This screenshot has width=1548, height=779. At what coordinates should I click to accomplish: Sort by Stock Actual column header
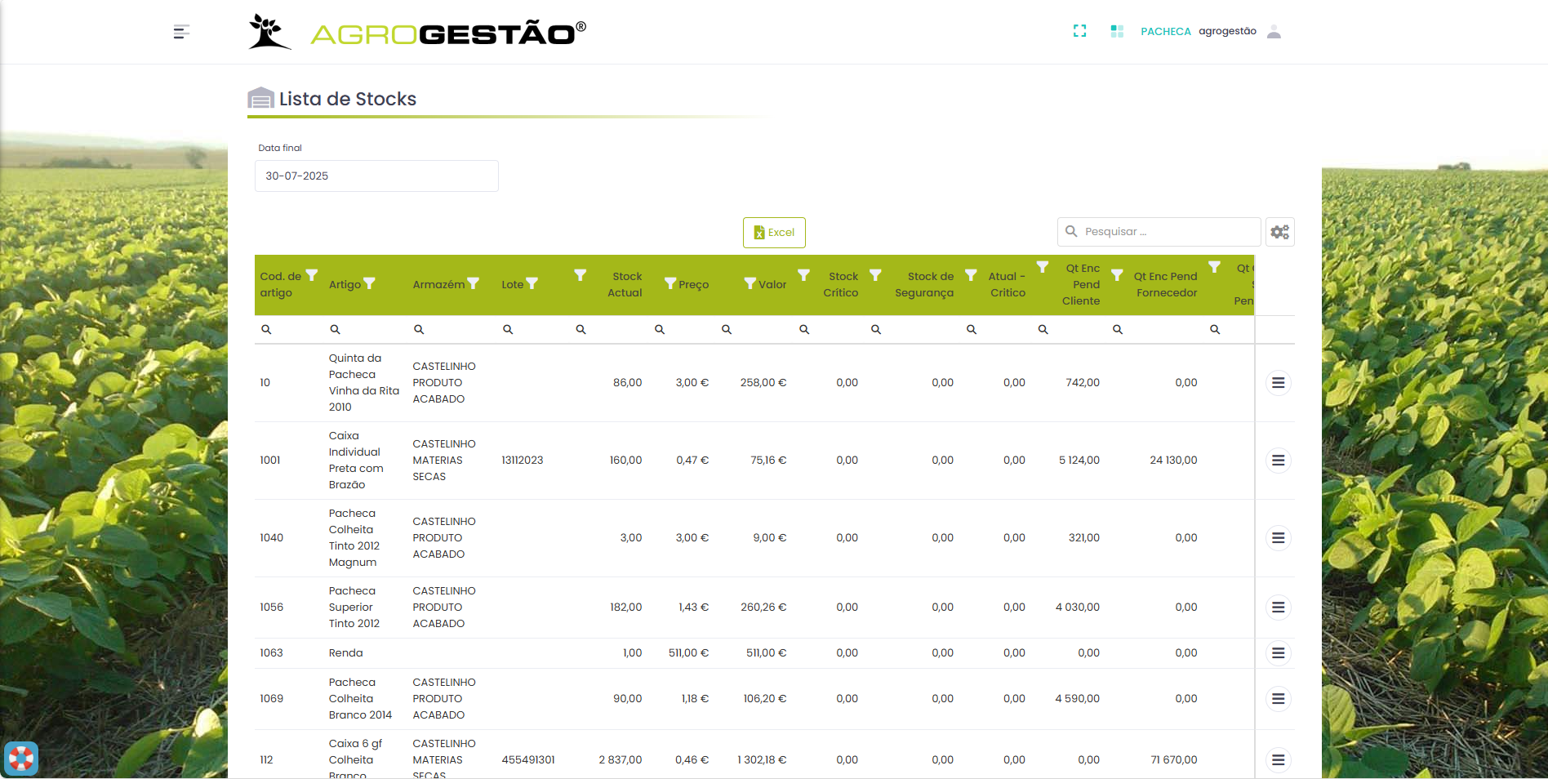[625, 285]
